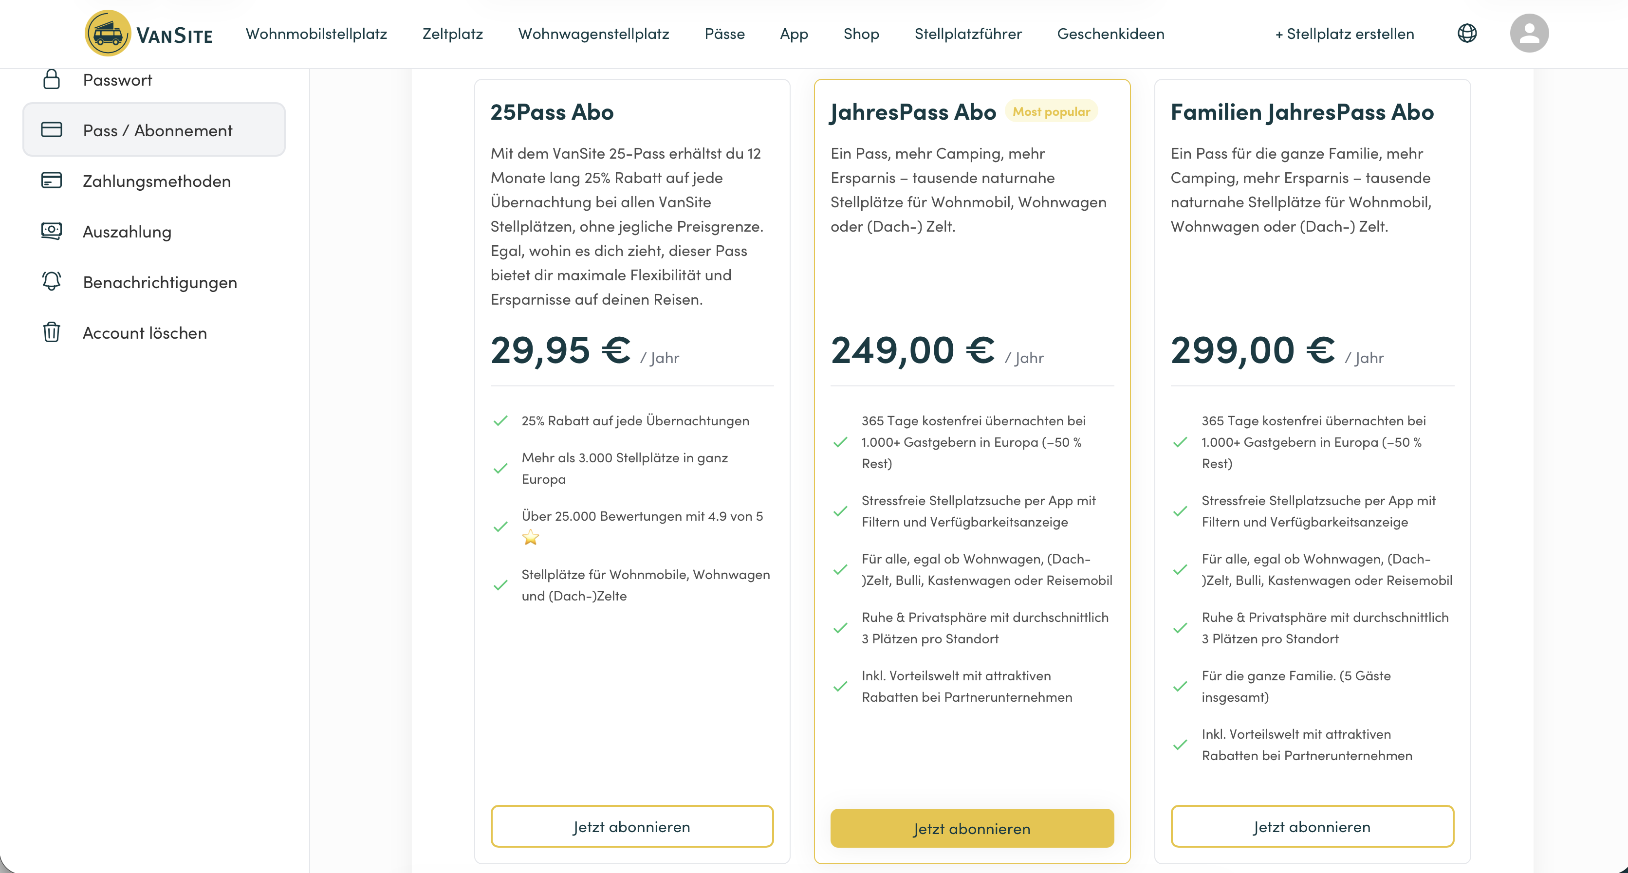Subscribe to the 25Pass Abo
This screenshot has width=1628, height=873.
point(632,826)
